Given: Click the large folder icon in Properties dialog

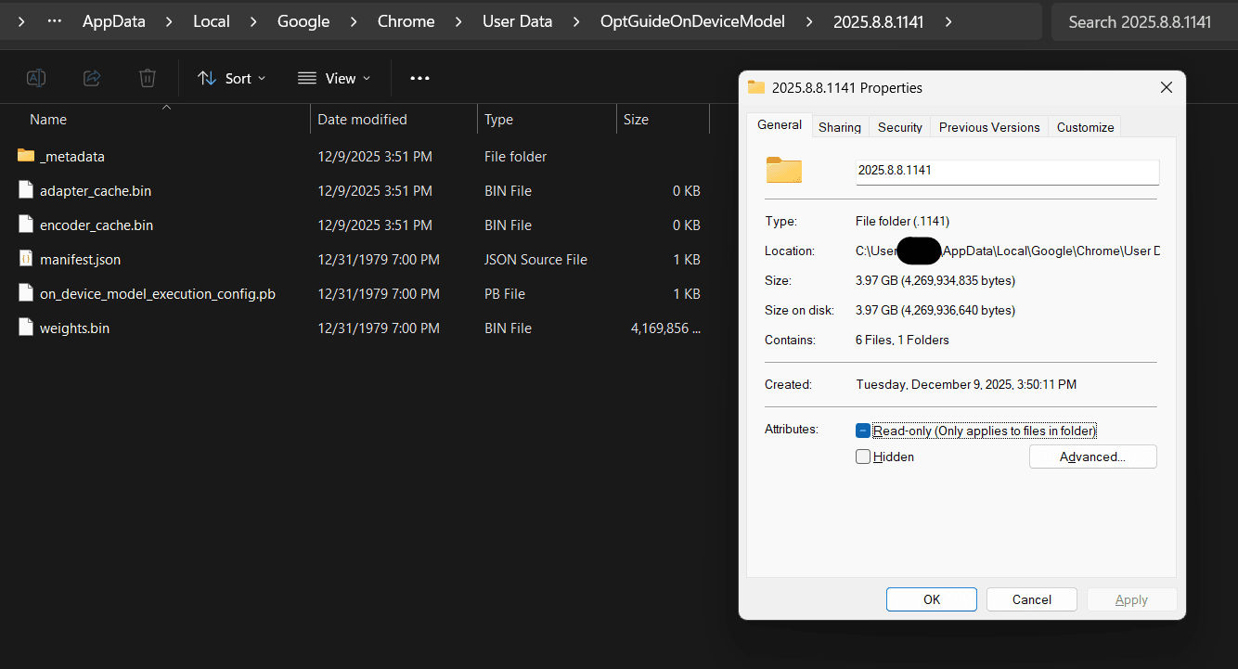Looking at the screenshot, I should 784,170.
